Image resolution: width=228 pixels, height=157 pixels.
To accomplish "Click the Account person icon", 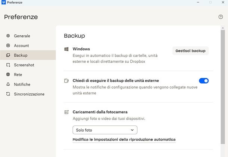I will 8,45.
